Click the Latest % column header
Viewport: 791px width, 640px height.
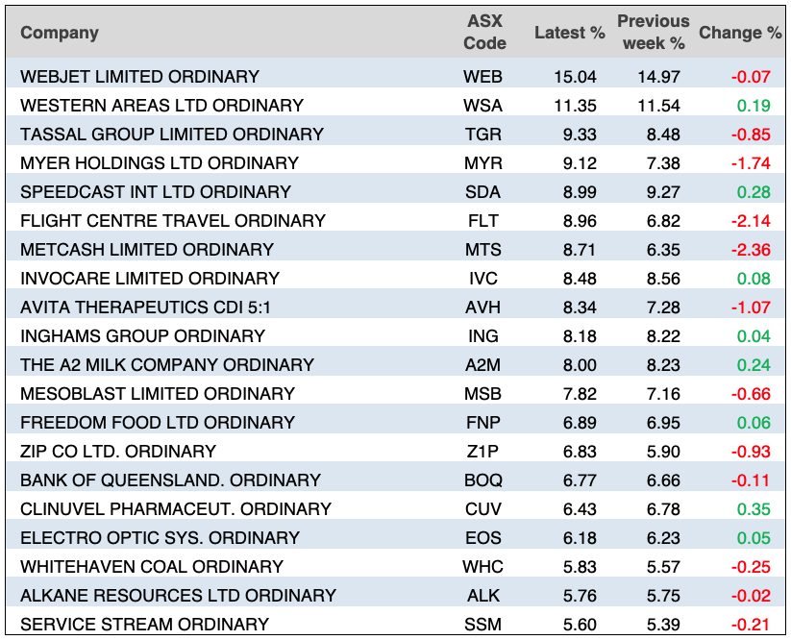[569, 33]
